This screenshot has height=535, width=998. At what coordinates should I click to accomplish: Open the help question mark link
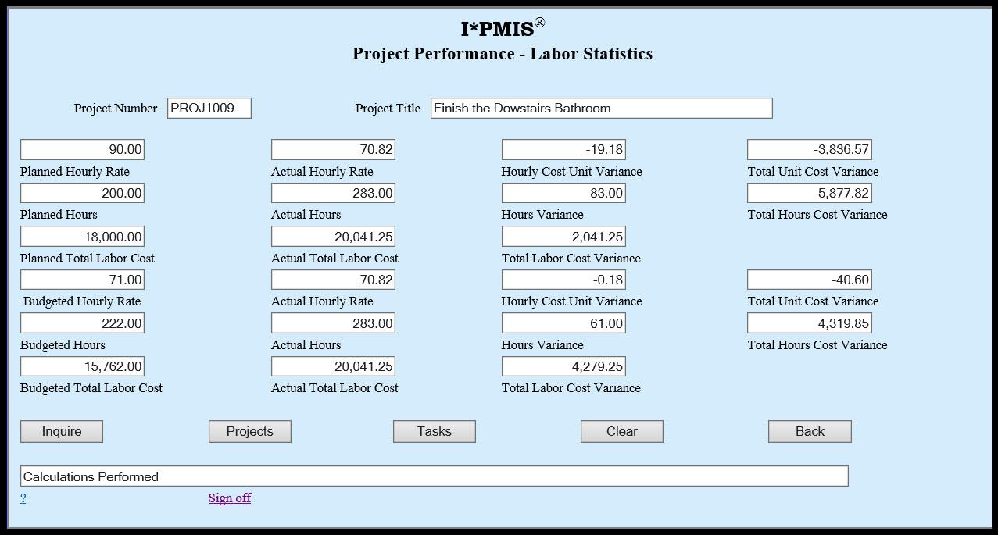23,498
